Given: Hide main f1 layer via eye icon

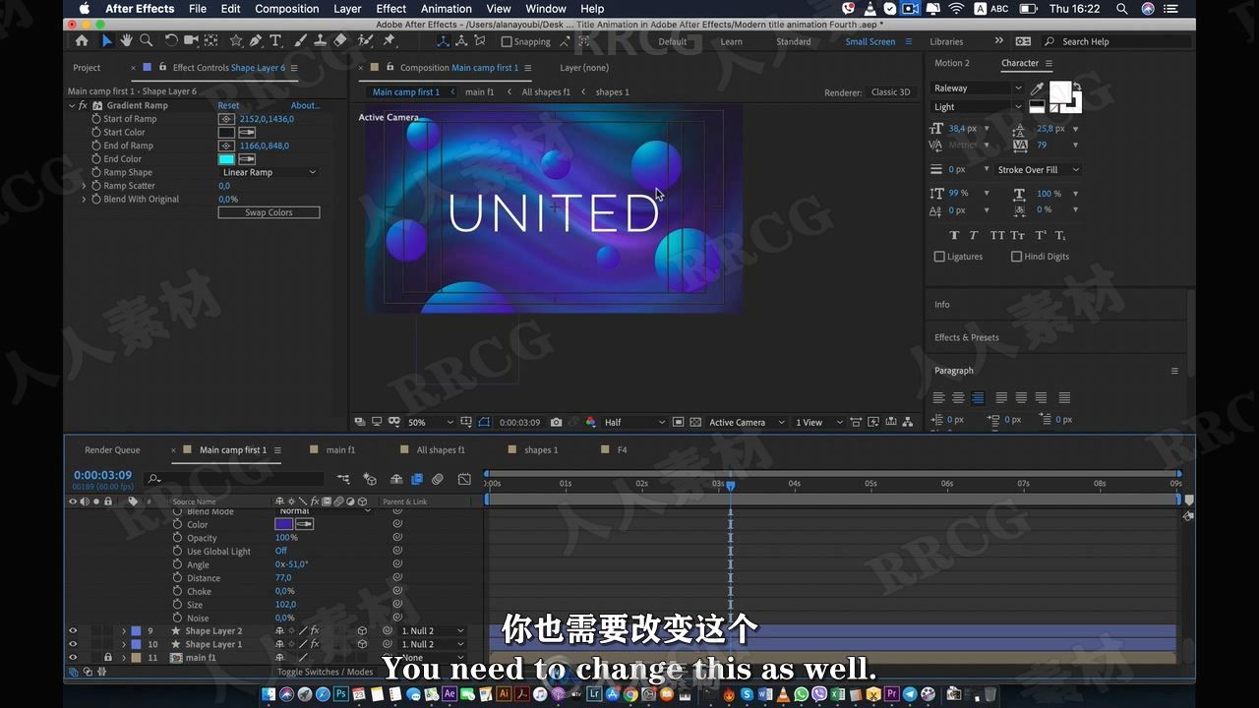Looking at the screenshot, I should pos(72,657).
